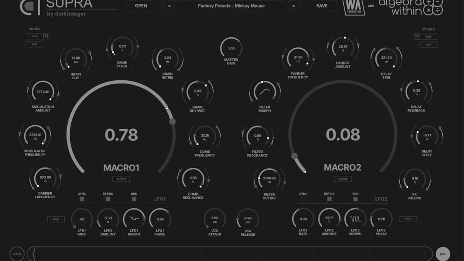The width and height of the screenshot is (464, 261).
Task: Click the LFO2 Amount knob
Action: tap(329, 219)
